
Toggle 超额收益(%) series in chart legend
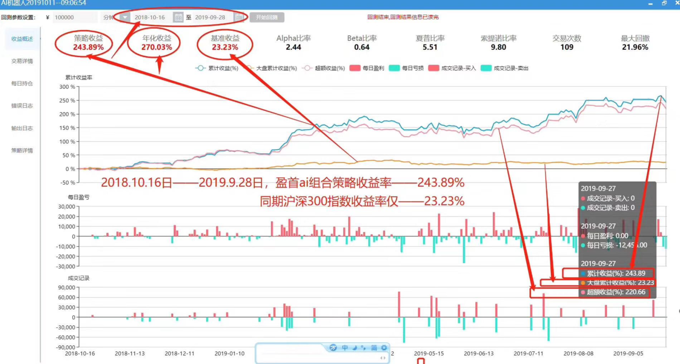(x=323, y=68)
